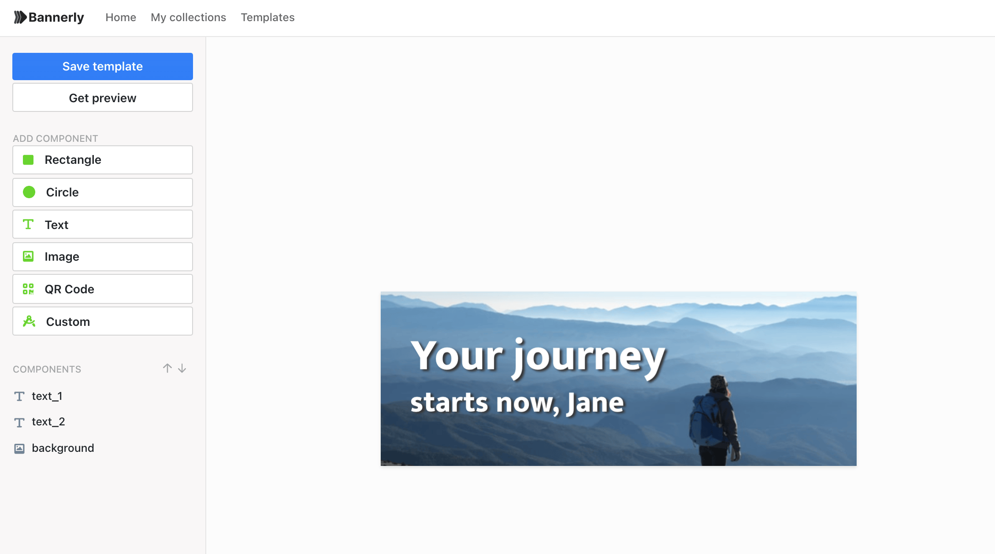Click the Get preview button
Screen dimensions: 995x554
pyautogui.click(x=102, y=98)
